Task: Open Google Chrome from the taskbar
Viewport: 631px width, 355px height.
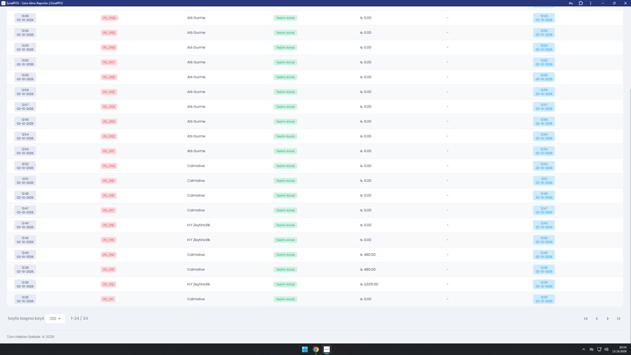Action: coord(316,349)
